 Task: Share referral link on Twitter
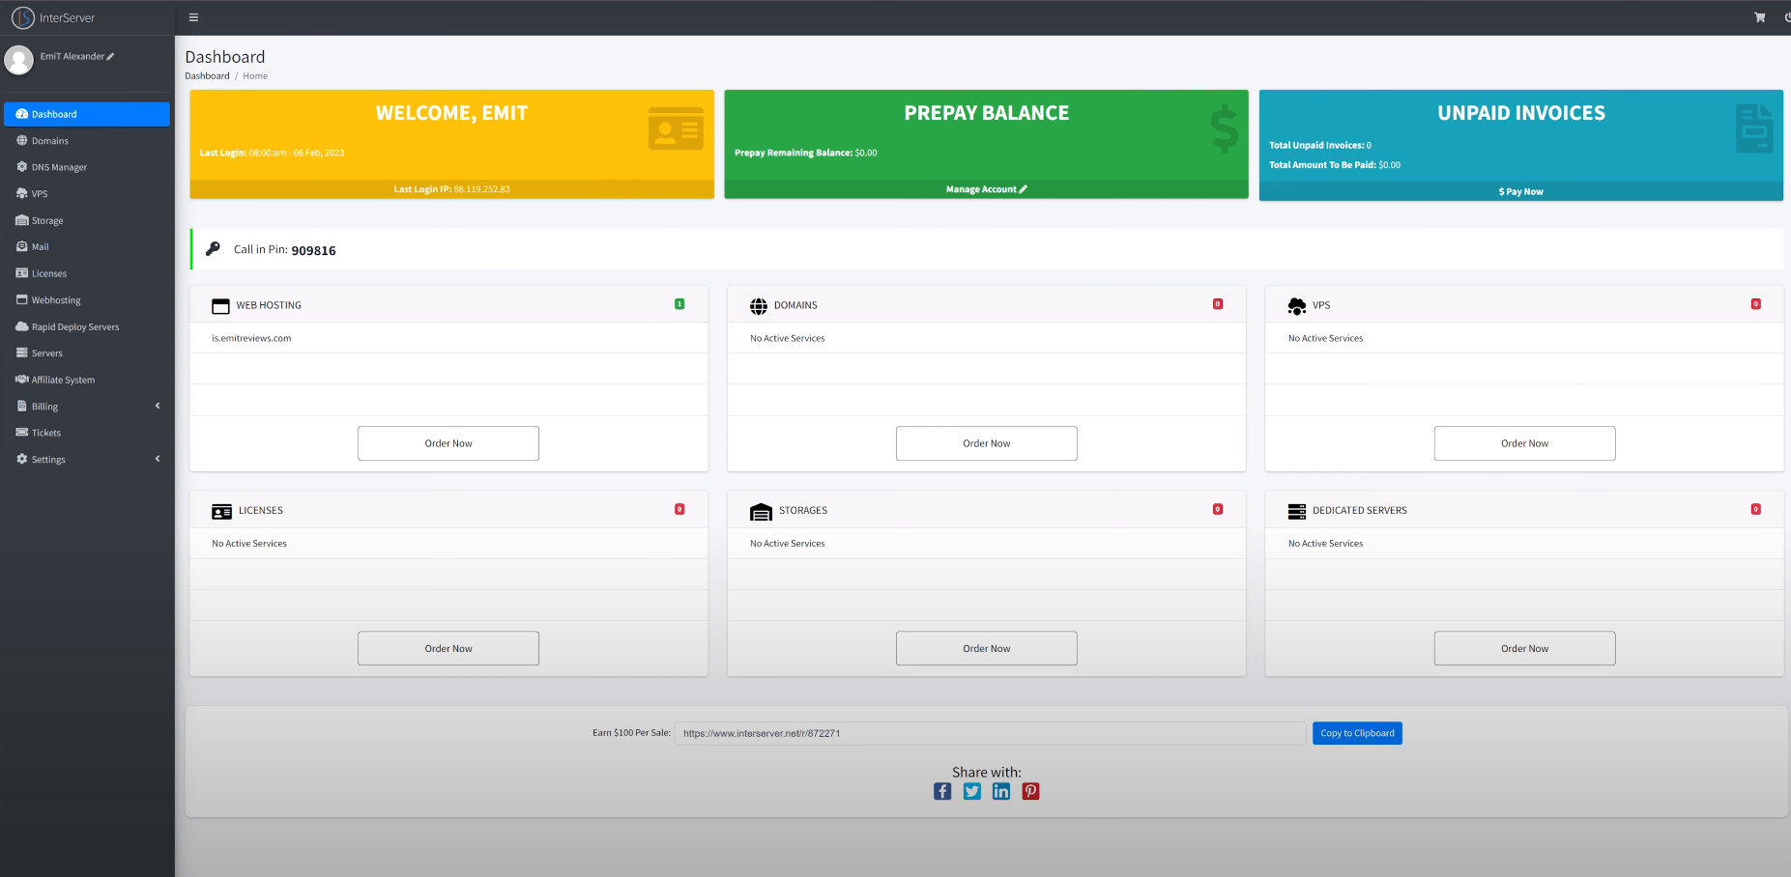972,791
